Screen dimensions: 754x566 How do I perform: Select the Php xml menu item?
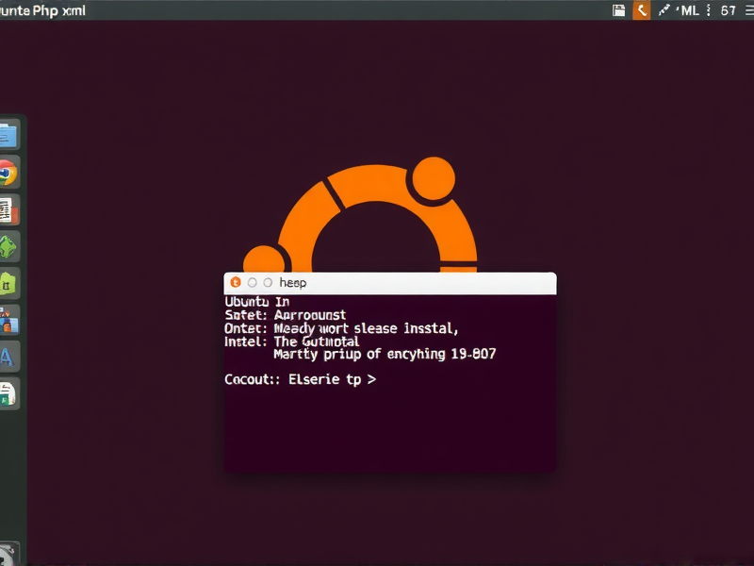[x=57, y=10]
